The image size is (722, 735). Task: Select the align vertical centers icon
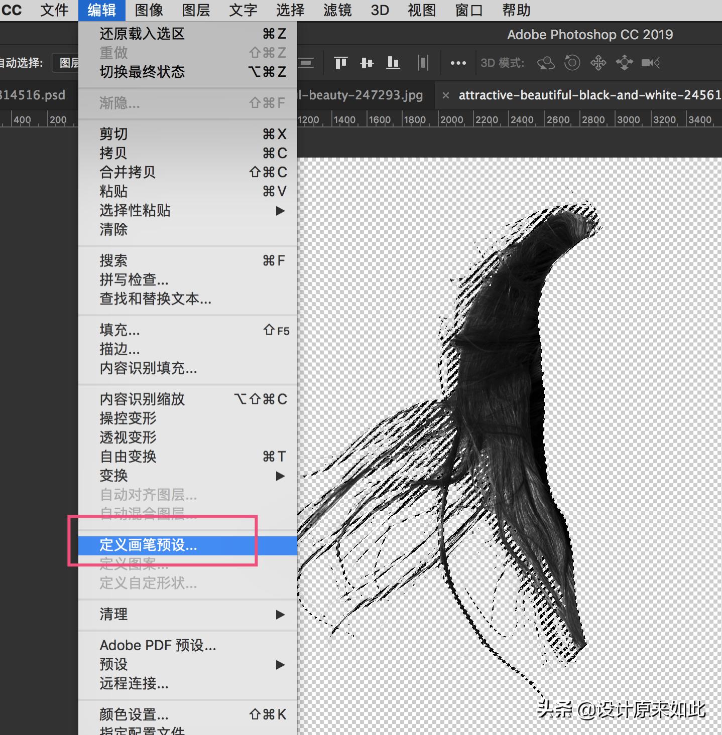[367, 63]
